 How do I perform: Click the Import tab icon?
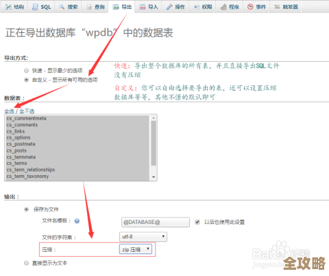pyautogui.click(x=143, y=7)
